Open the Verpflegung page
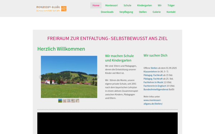This screenshot has width=215, height=134. click(x=126, y=12)
